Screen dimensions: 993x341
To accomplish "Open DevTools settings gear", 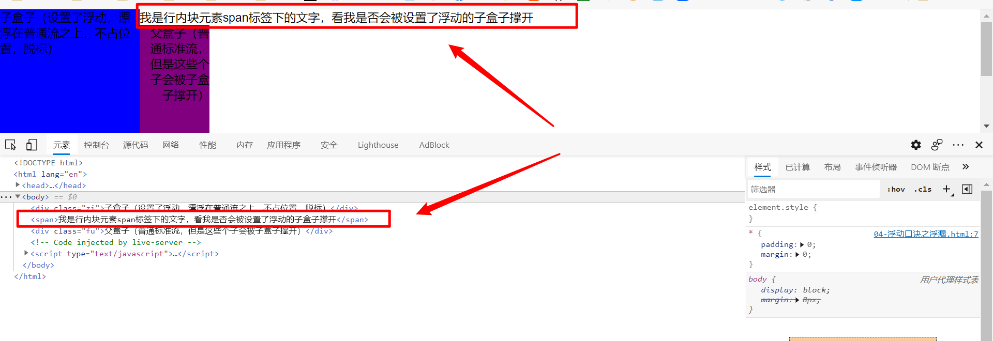I will (916, 145).
